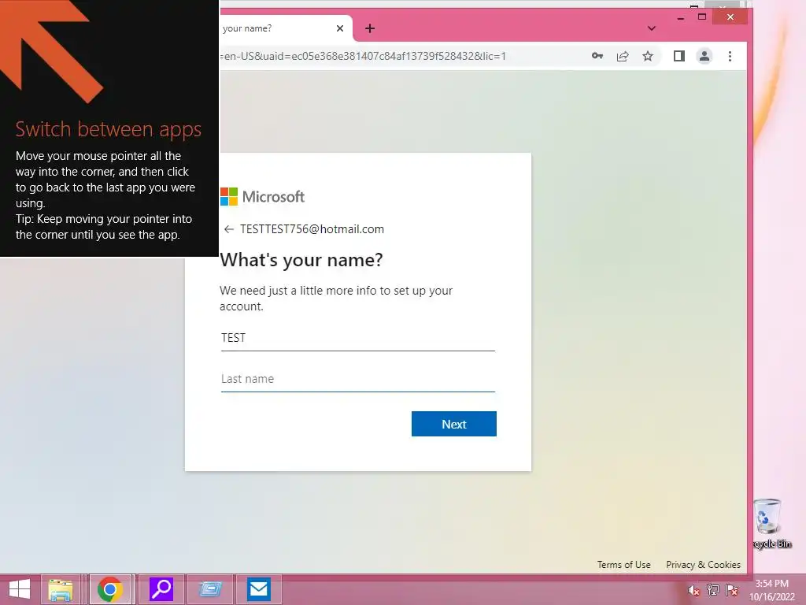The height and width of the screenshot is (605, 806).
Task: Focus the Last name input field
Action: point(358,379)
